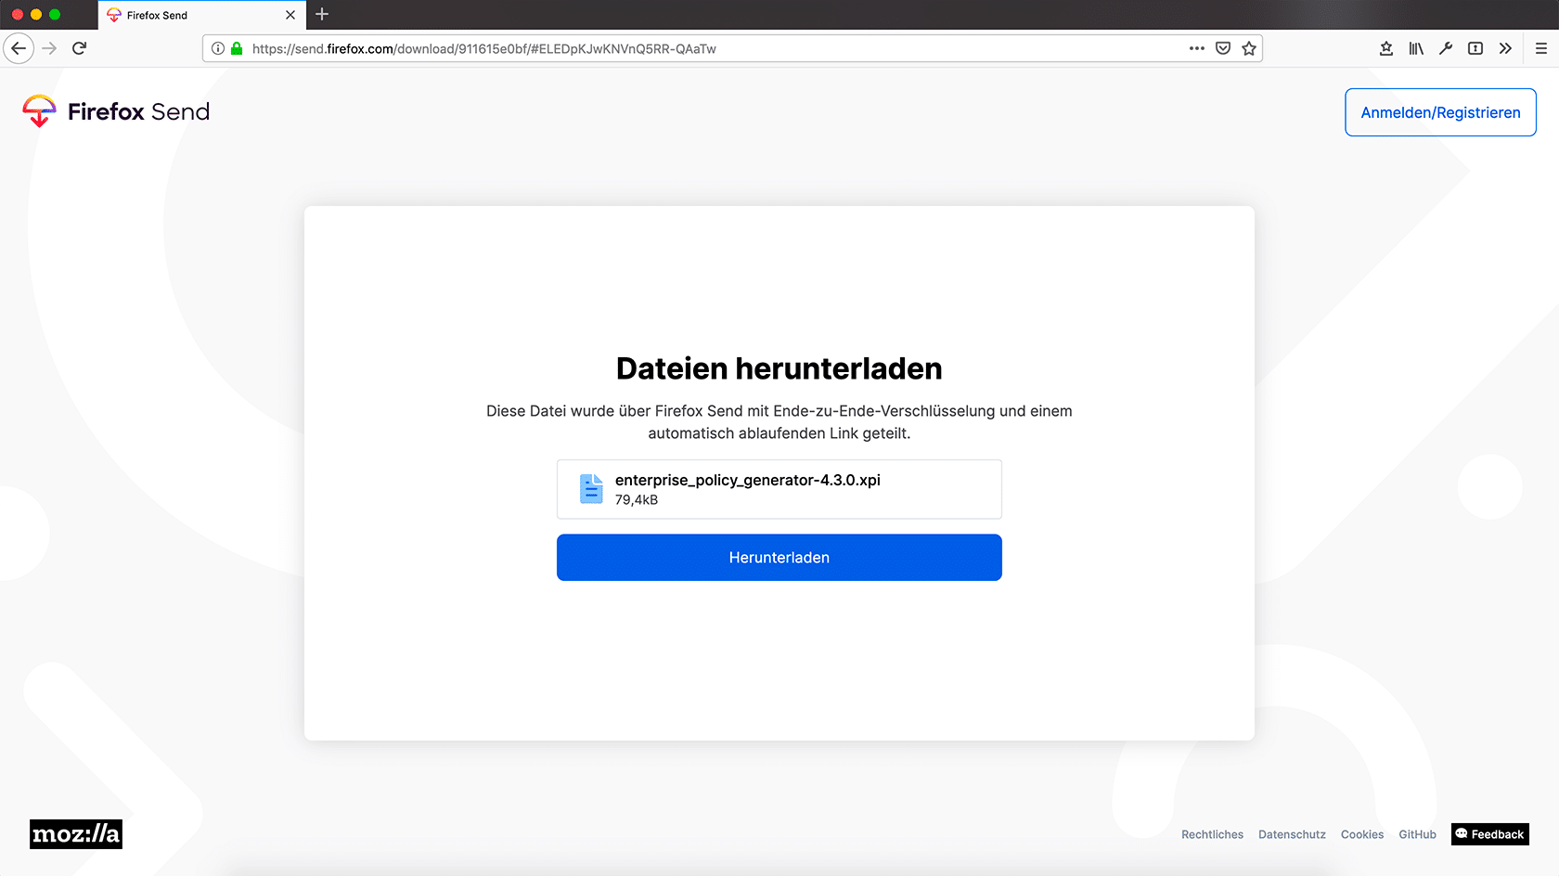The width and height of the screenshot is (1559, 876).
Task: Click the Dateien herunterladen heading
Action: [x=779, y=368]
